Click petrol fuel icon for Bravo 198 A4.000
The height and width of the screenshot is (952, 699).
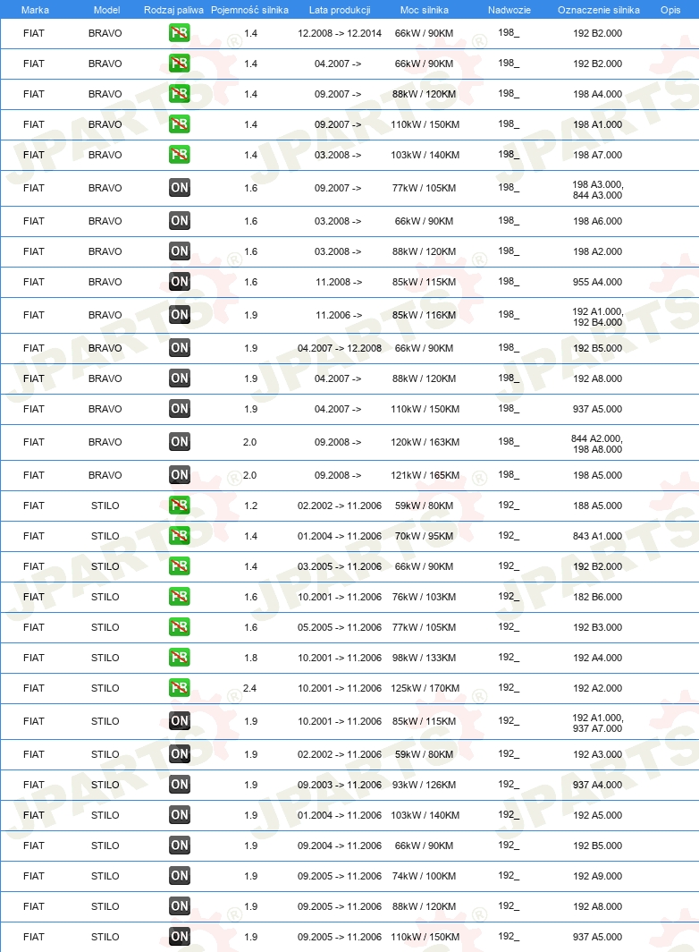[x=179, y=93]
